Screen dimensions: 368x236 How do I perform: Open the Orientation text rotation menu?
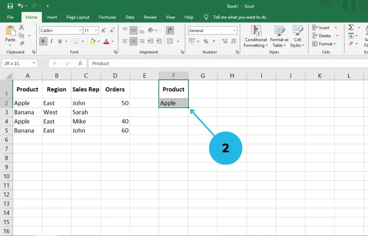pyautogui.click(x=152, y=30)
